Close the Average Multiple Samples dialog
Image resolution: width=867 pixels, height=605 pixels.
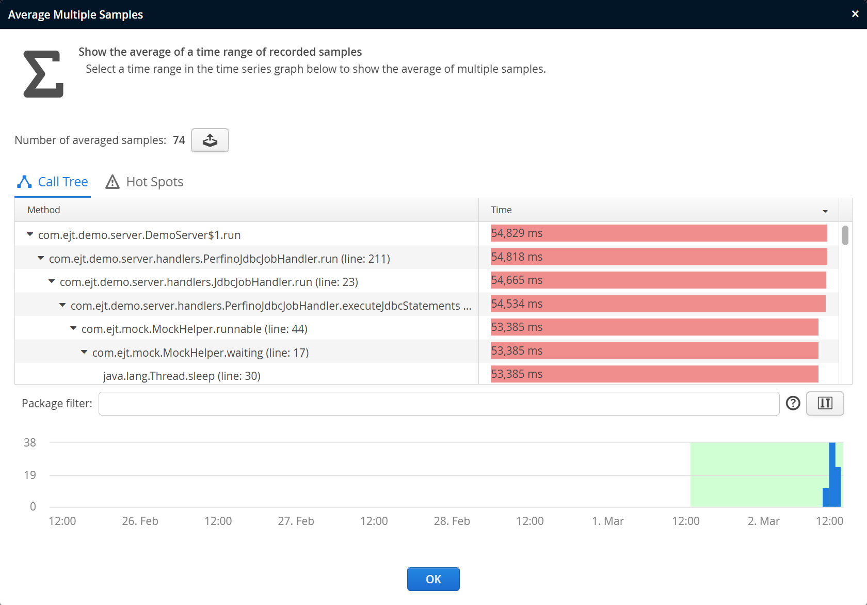coord(855,14)
